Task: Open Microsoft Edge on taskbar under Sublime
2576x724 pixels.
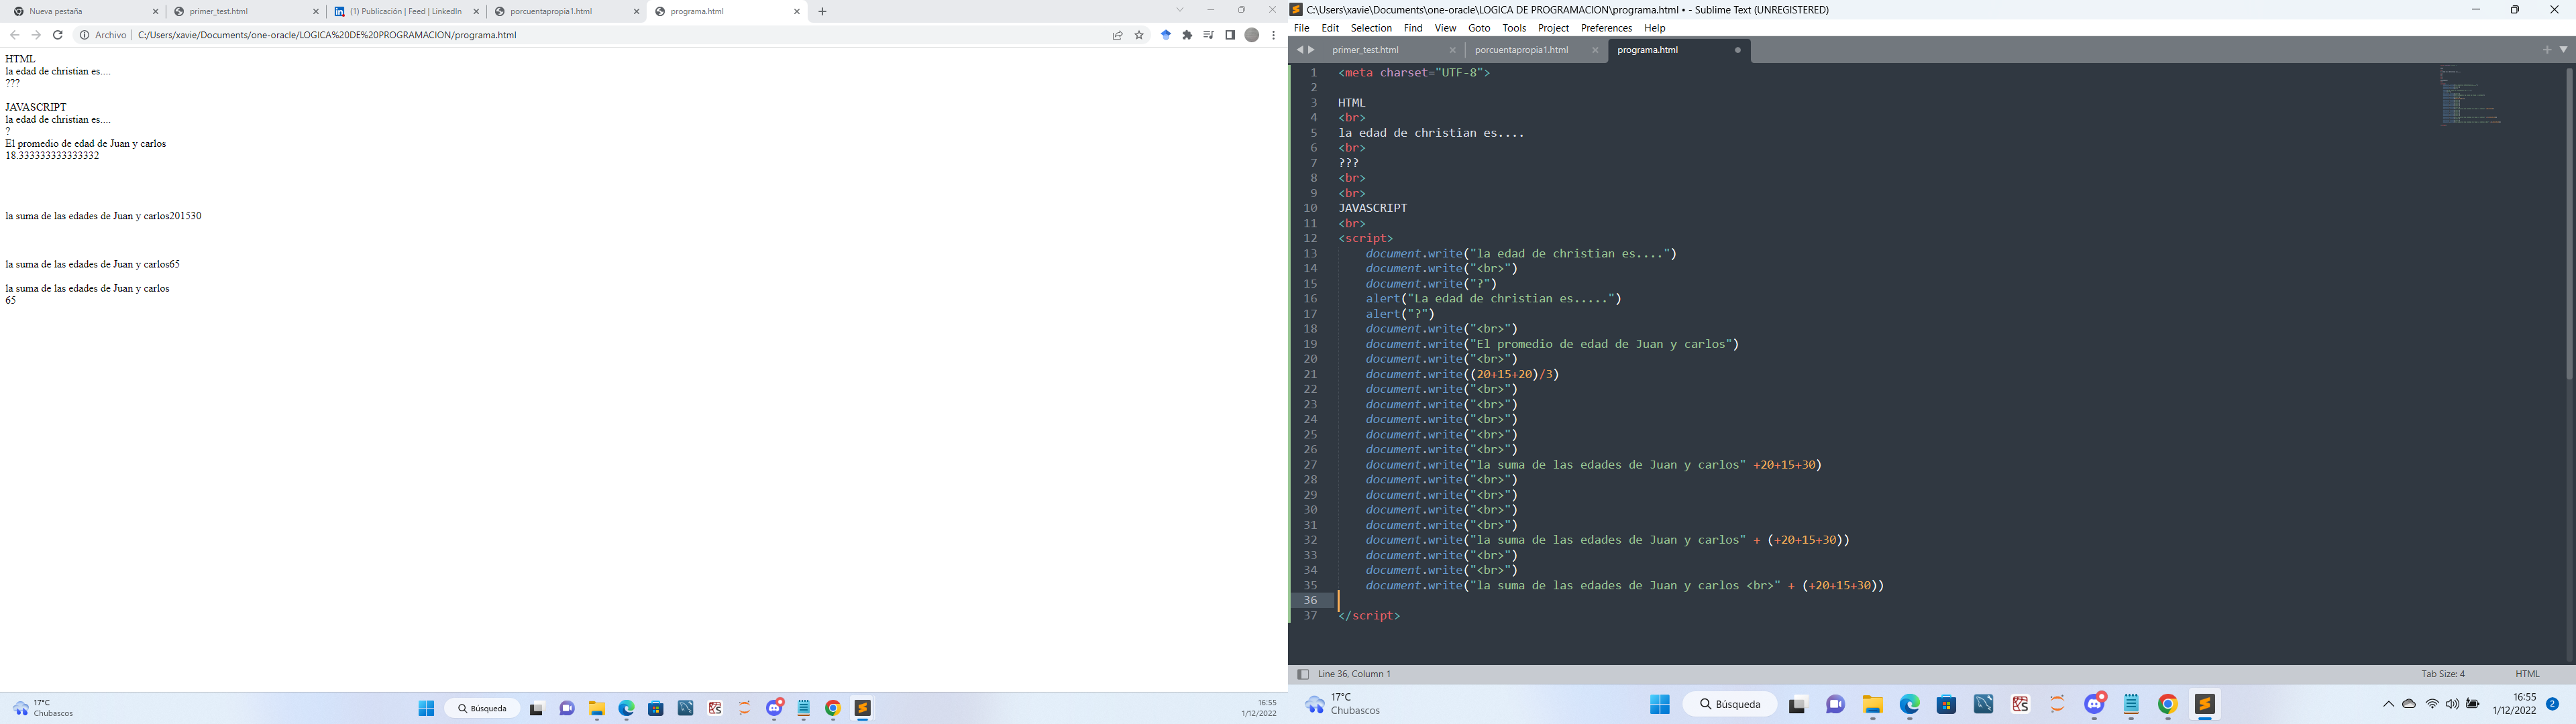Action: (1910, 705)
